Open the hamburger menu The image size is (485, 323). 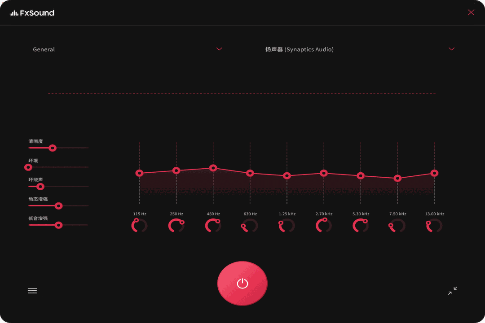[x=32, y=291]
